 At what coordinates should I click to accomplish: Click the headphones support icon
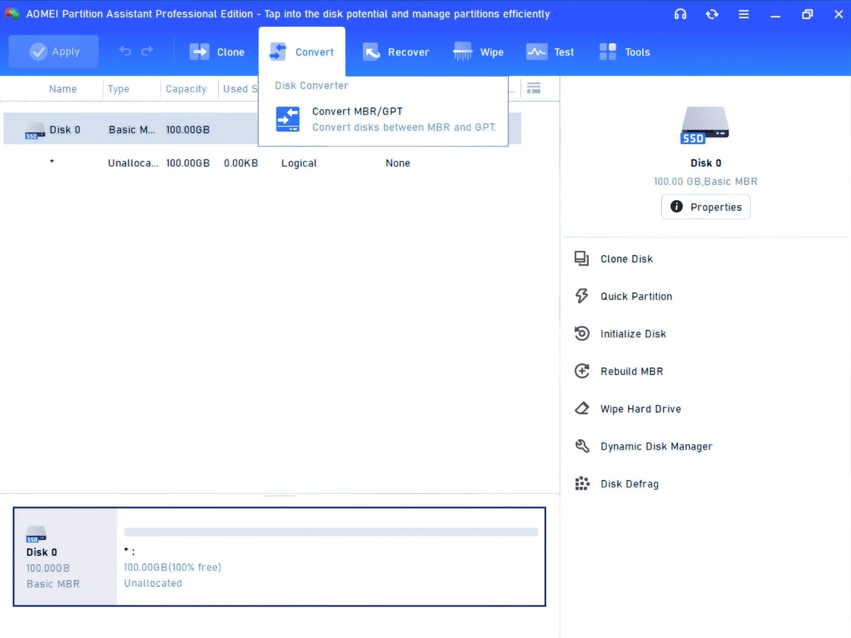[x=680, y=14]
